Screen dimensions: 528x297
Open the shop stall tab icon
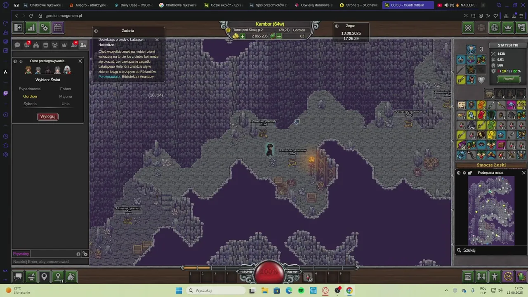coord(45,45)
